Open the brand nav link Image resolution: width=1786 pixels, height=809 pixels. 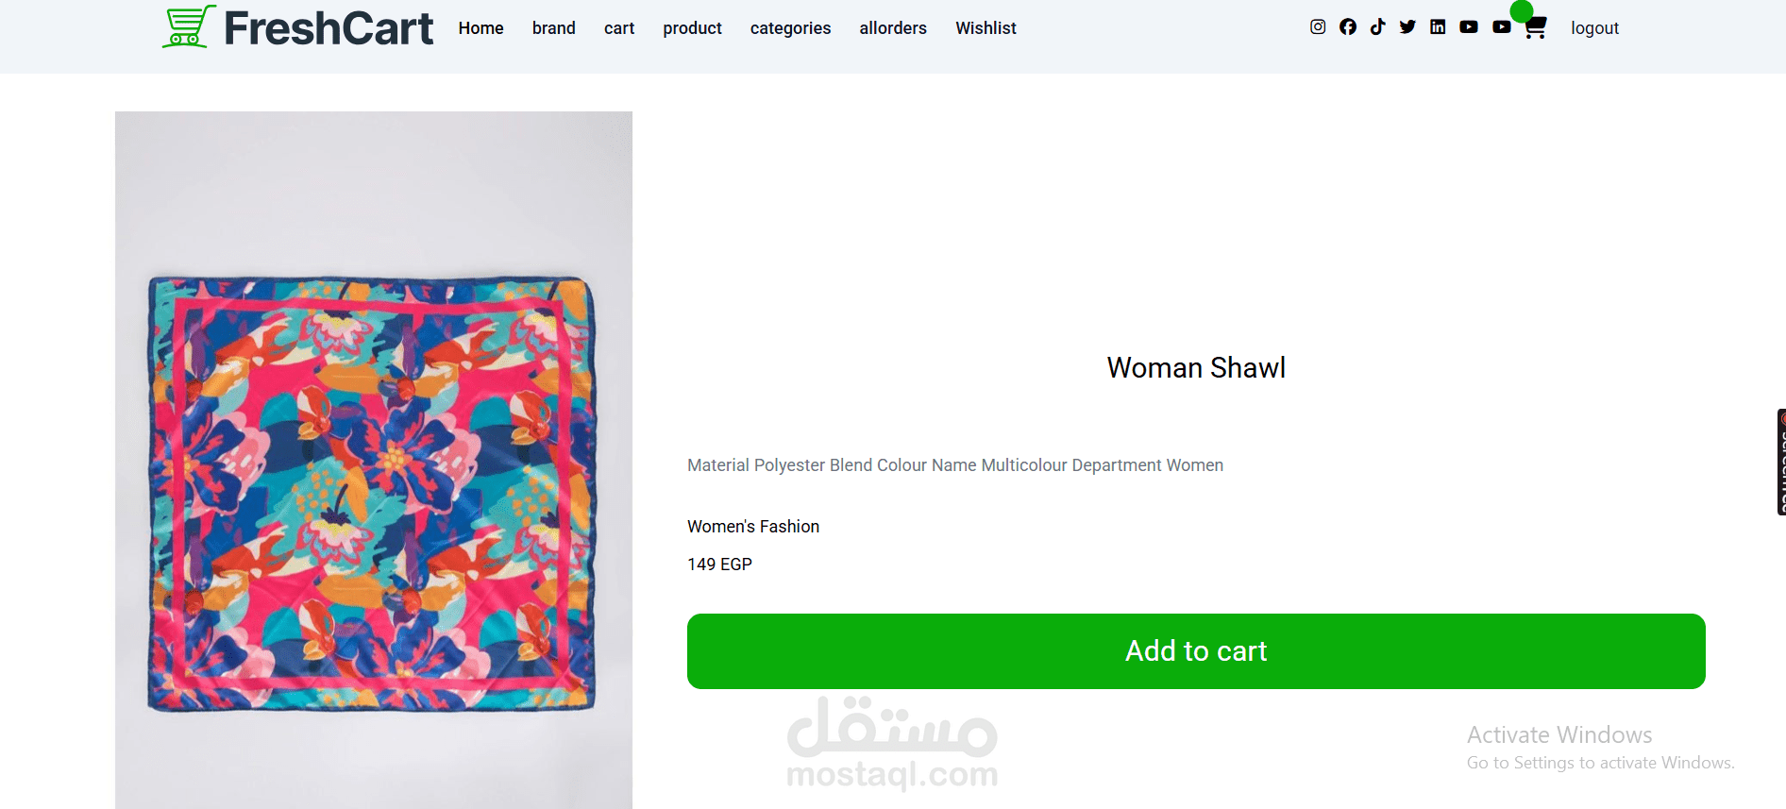click(554, 28)
